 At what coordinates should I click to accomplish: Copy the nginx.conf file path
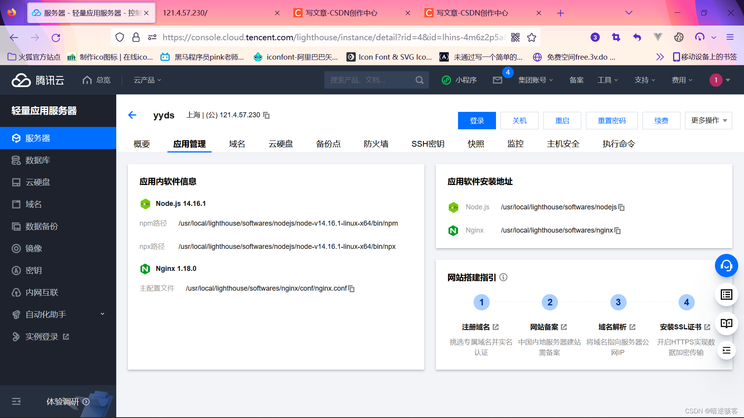351,289
